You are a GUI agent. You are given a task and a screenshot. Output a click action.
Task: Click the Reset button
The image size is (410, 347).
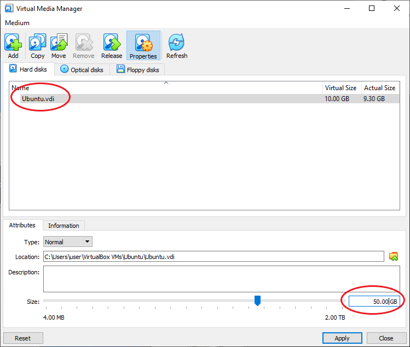pyautogui.click(x=23, y=338)
